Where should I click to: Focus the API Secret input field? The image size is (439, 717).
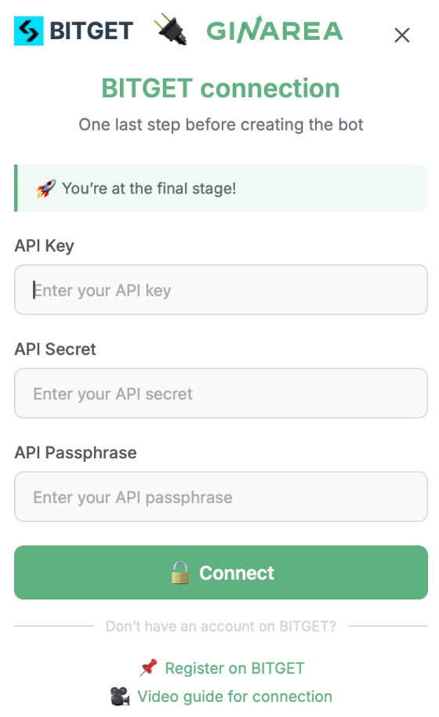point(221,393)
